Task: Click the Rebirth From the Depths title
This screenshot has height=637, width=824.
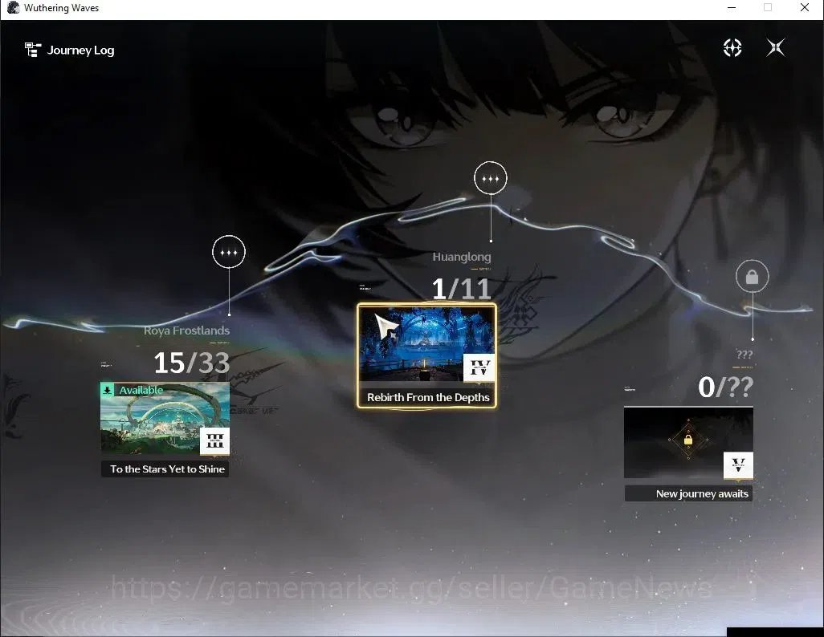Action: (428, 398)
